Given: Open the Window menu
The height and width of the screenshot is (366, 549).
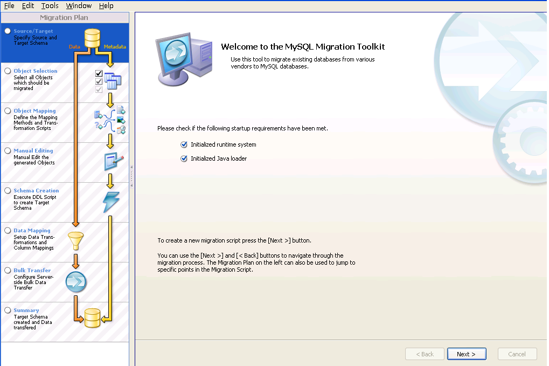Looking at the screenshot, I should [x=79, y=5].
